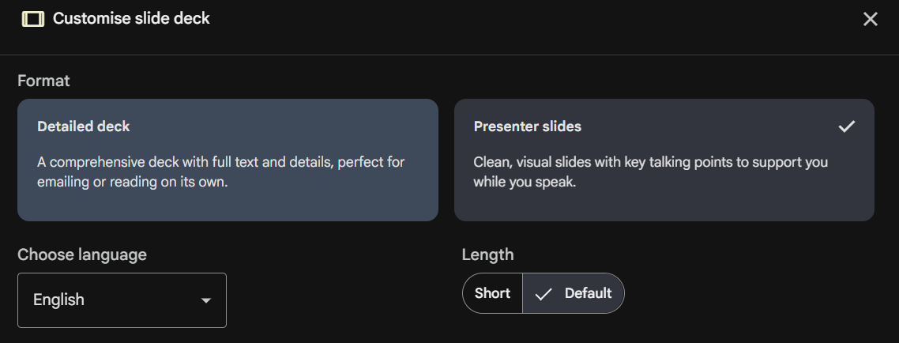Click the English text in language field
Screen dimensions: 899x343
(58, 300)
